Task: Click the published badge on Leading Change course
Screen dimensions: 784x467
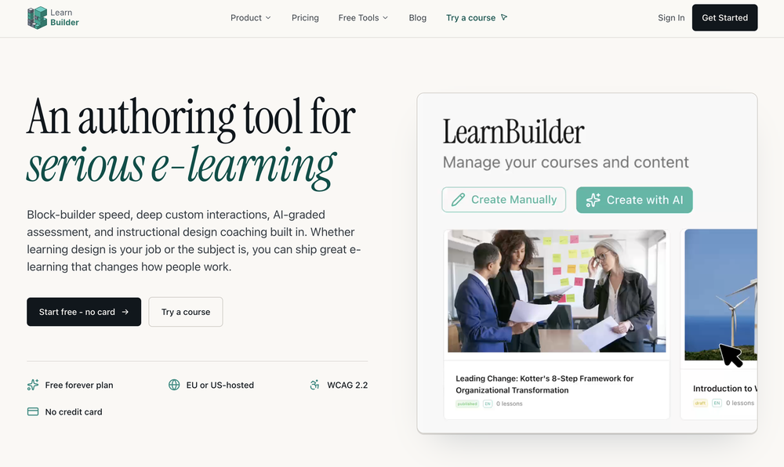Action: [467, 404]
